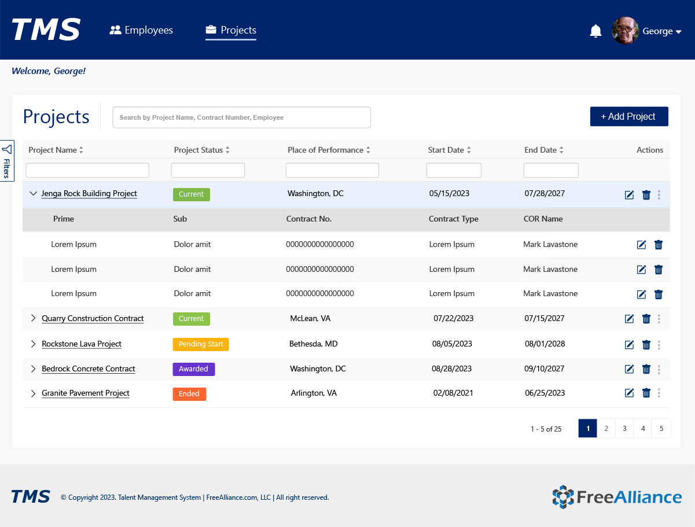Screen dimensions: 695x527
Task: Go to page 3 of results
Action: [x=624, y=429]
